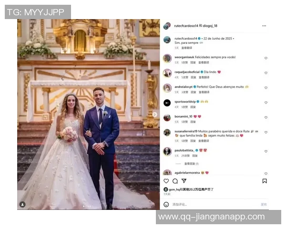Open the rutecfcardoso14 profile from the header
Screen dimensions: 286x229
click(186, 26)
